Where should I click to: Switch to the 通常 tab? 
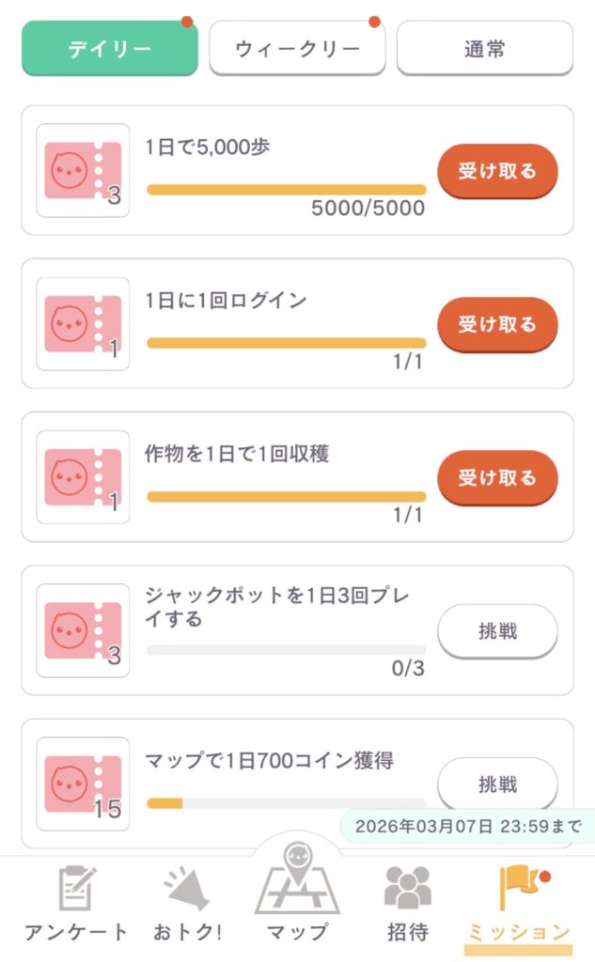coord(484,49)
